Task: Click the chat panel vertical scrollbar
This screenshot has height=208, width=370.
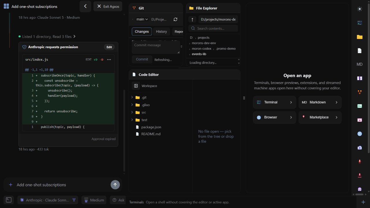Action: click(x=124, y=130)
